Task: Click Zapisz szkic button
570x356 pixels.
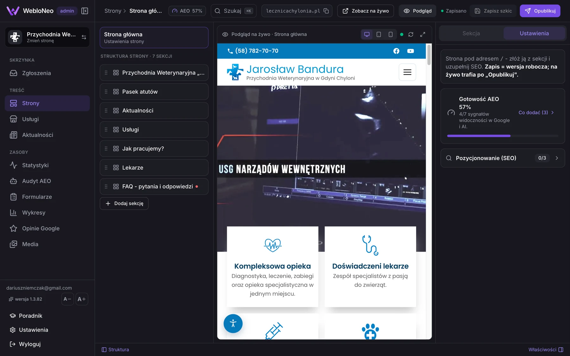Action: click(x=493, y=11)
